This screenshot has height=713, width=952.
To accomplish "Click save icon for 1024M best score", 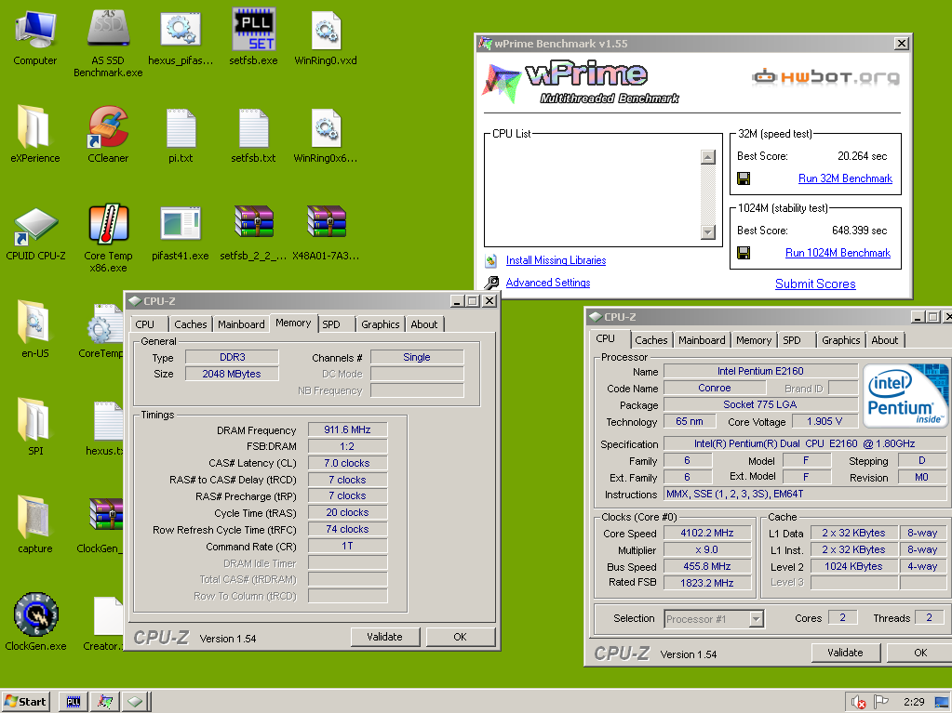I will pyautogui.click(x=744, y=253).
